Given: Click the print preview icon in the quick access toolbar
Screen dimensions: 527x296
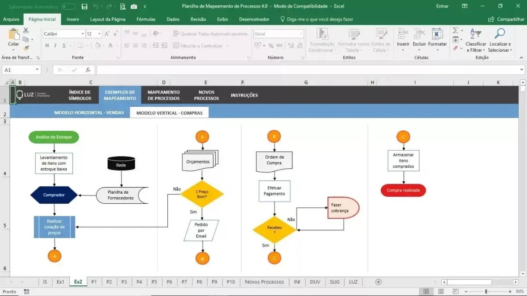Looking at the screenshot, I should [123, 7].
